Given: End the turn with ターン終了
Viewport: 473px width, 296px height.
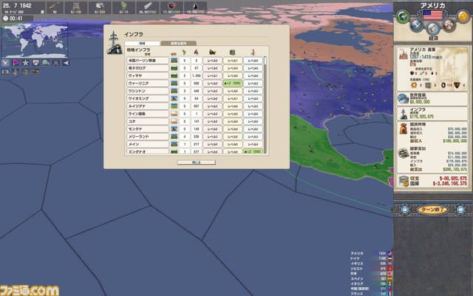Looking at the screenshot, I should point(432,209).
